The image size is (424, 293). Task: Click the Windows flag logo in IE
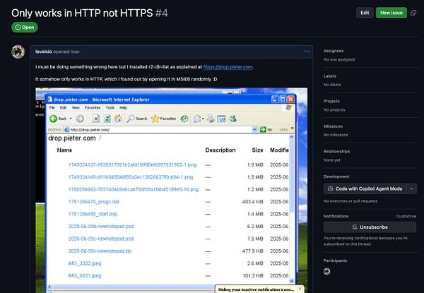288,107
